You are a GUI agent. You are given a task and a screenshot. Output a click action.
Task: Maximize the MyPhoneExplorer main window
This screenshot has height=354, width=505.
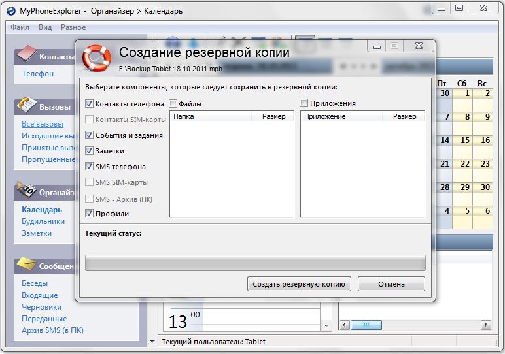[459, 8]
